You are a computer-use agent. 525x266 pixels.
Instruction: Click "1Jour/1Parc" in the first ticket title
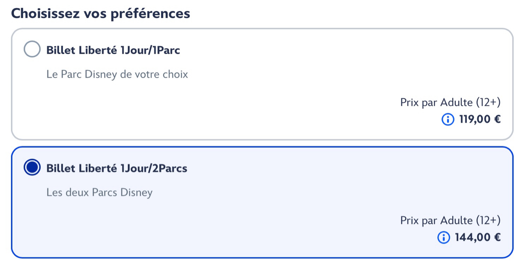click(x=150, y=50)
